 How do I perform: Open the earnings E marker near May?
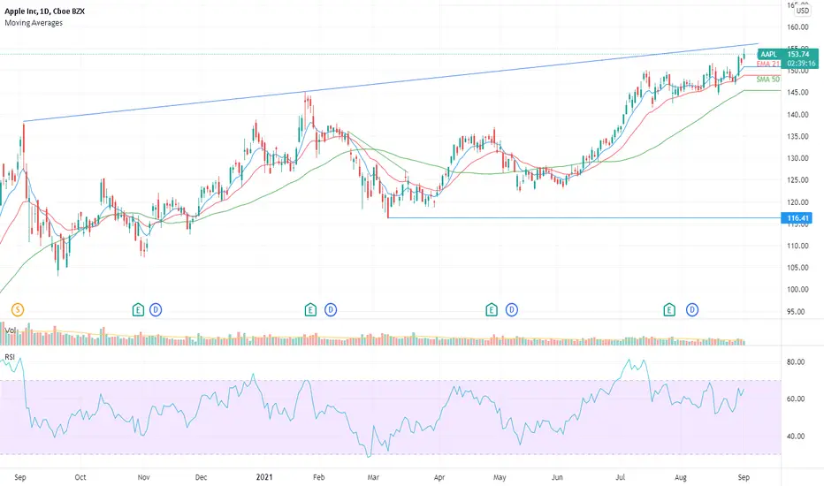(492, 310)
